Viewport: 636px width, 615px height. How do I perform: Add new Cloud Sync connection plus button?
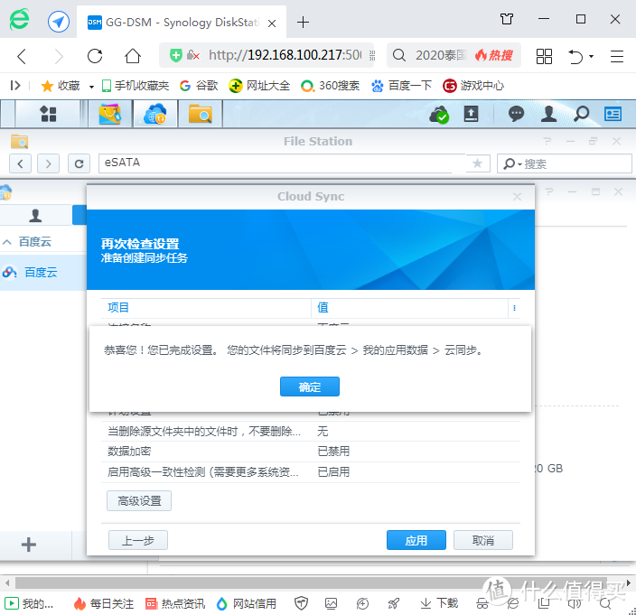coord(28,545)
